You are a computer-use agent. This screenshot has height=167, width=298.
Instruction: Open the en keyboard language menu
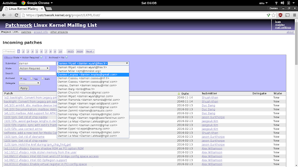[x=263, y=3]
